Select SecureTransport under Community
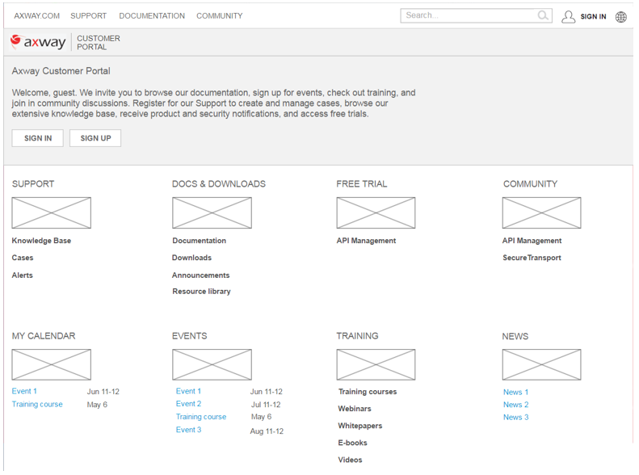639x475 pixels. [x=532, y=258]
